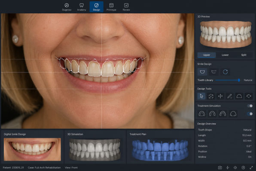256x171 pixels.
Task: Click the Patient 230615_01 label
Action: 13,168
